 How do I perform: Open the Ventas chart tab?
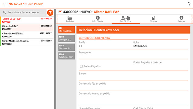point(154,19)
